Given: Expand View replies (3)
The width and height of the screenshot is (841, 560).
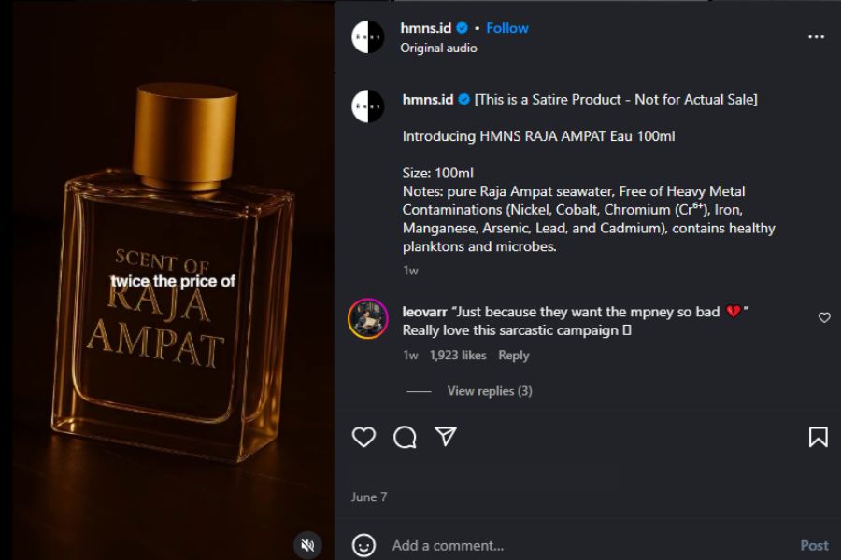Looking at the screenshot, I should 490,391.
